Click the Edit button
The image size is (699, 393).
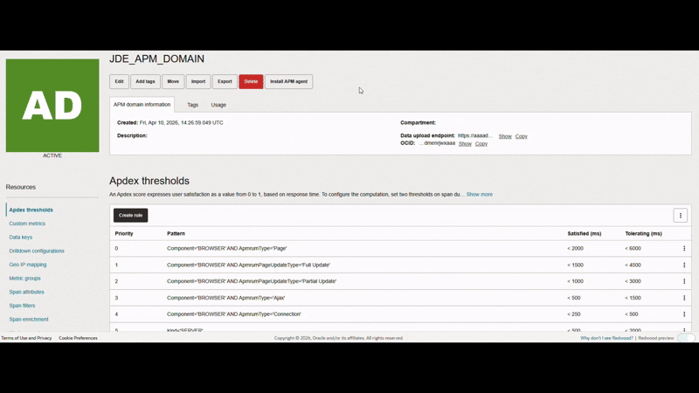119,81
